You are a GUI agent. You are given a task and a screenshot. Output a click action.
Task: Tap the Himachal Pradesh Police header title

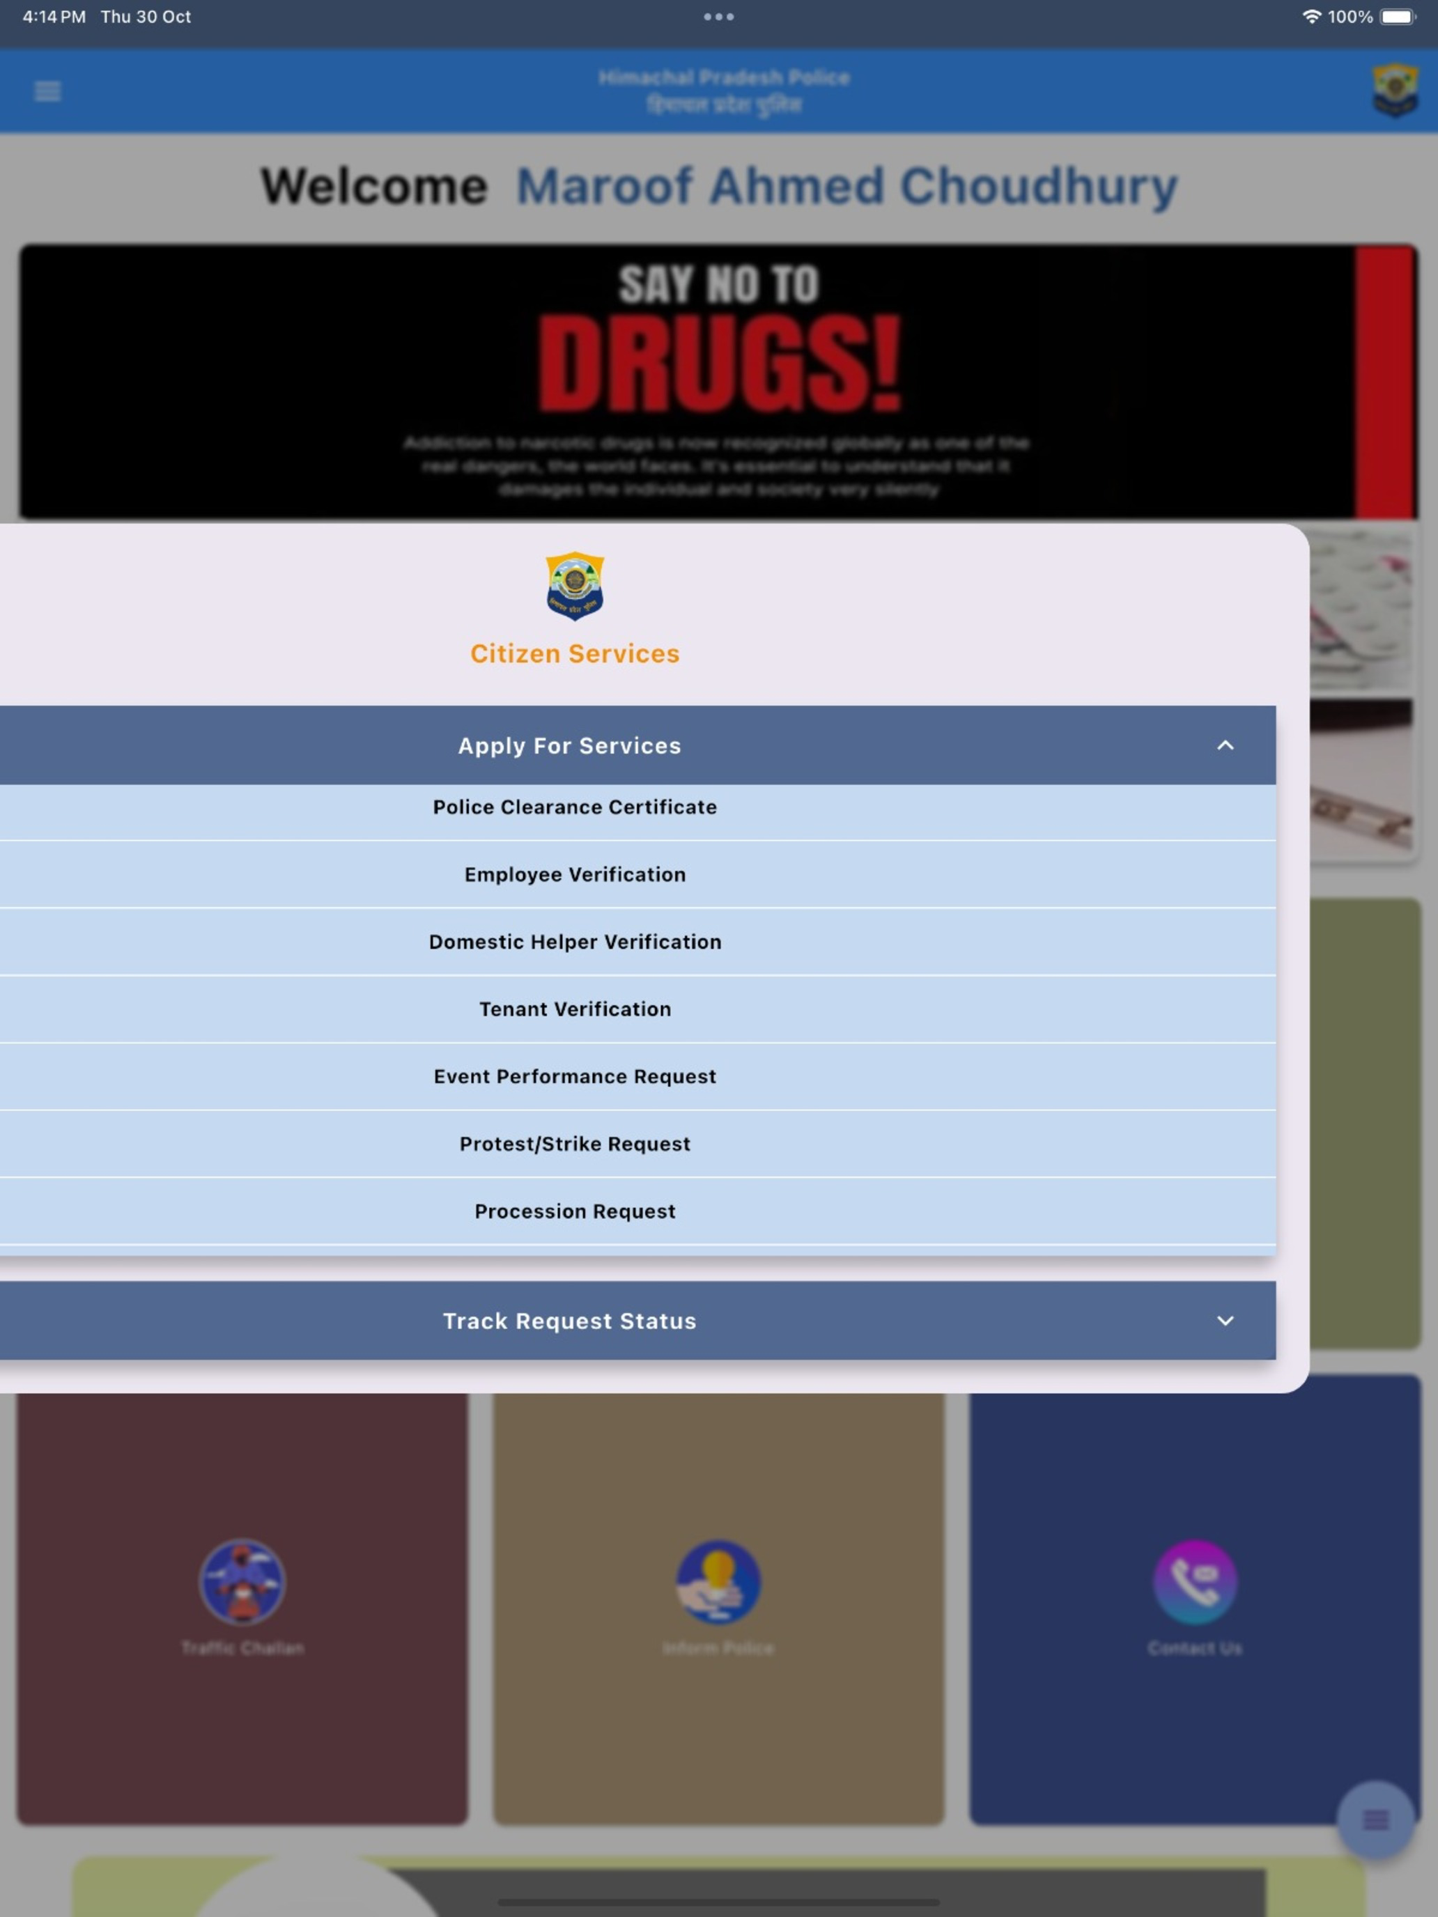point(724,78)
